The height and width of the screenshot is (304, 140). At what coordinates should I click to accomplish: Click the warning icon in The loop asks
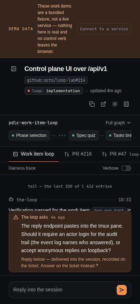pos(16,217)
